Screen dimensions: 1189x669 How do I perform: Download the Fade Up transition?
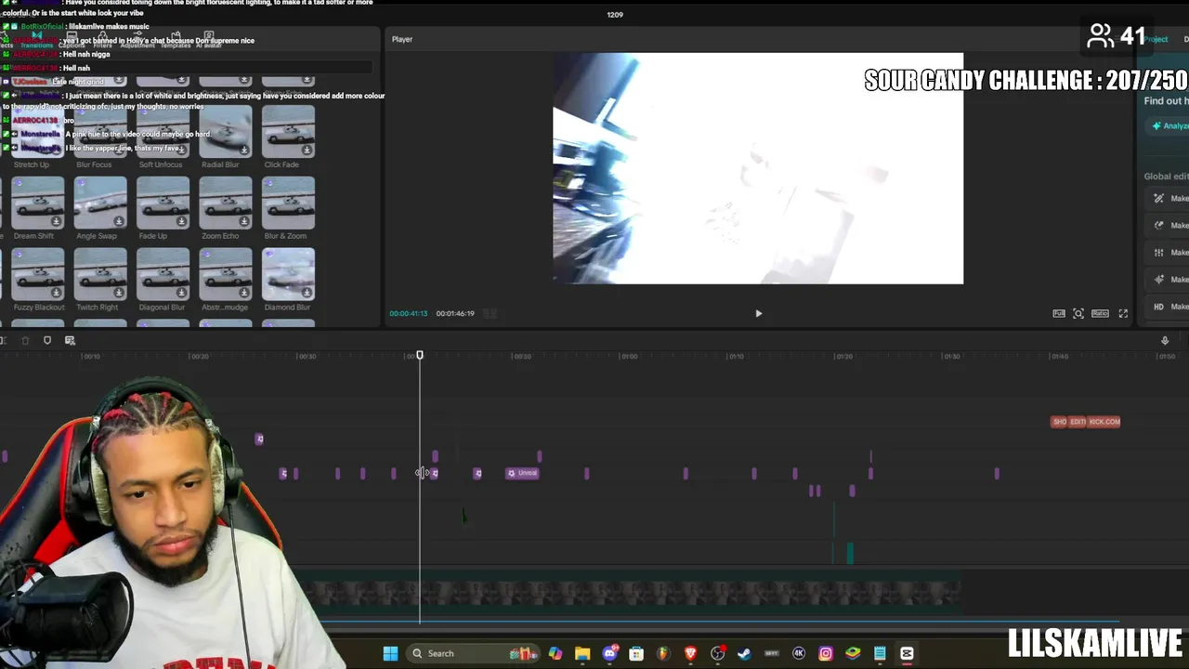[x=181, y=221]
